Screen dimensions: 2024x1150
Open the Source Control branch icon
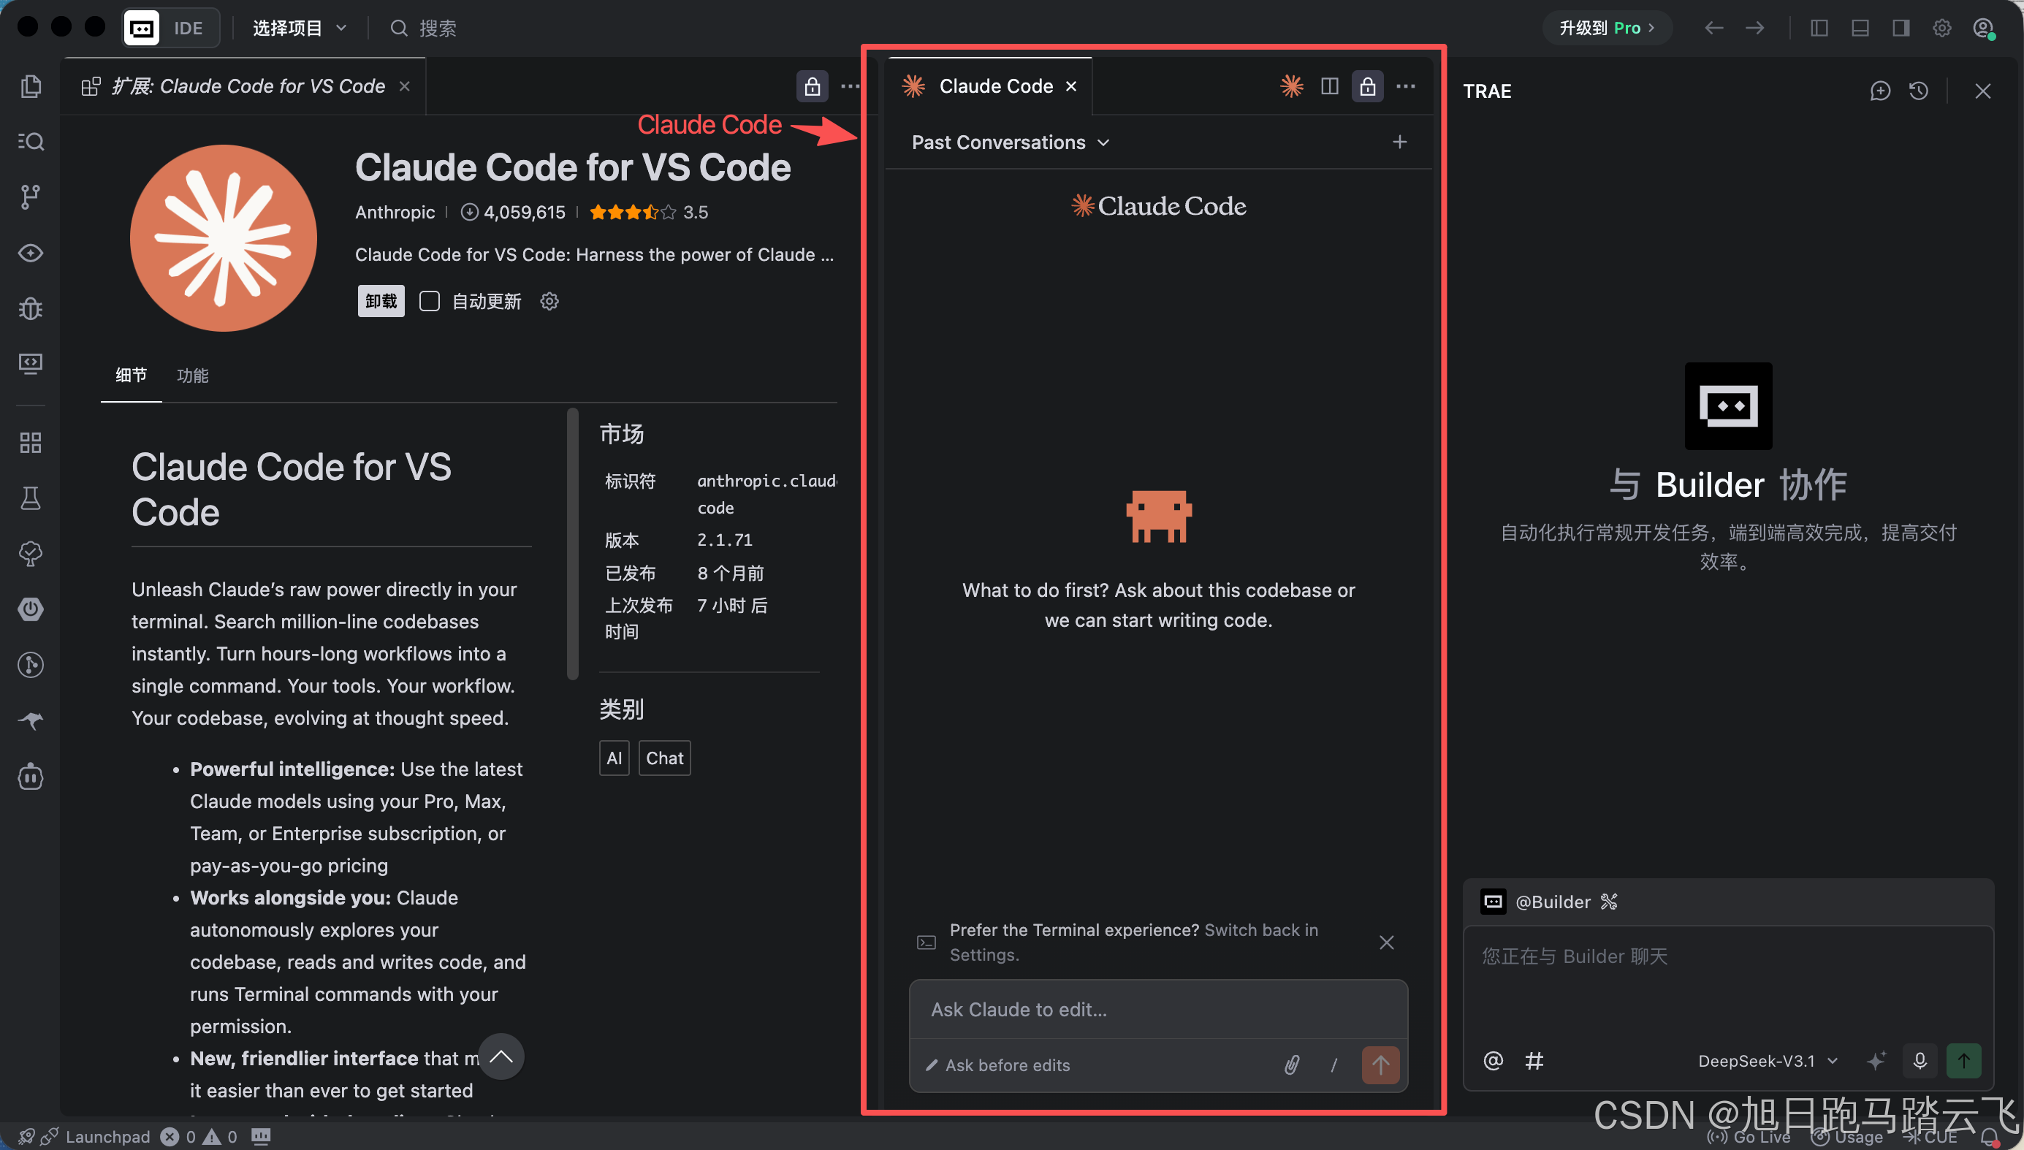point(30,197)
